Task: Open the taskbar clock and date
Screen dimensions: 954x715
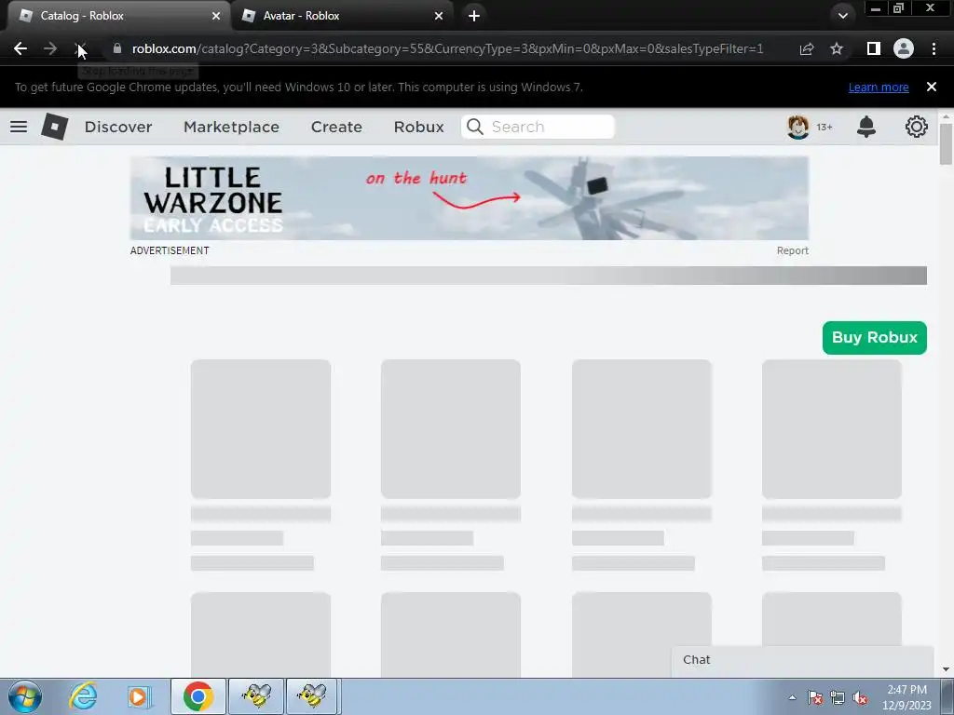Action: pyautogui.click(x=906, y=697)
